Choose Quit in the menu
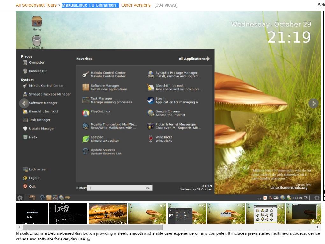325x244 pixels. click(x=29, y=186)
